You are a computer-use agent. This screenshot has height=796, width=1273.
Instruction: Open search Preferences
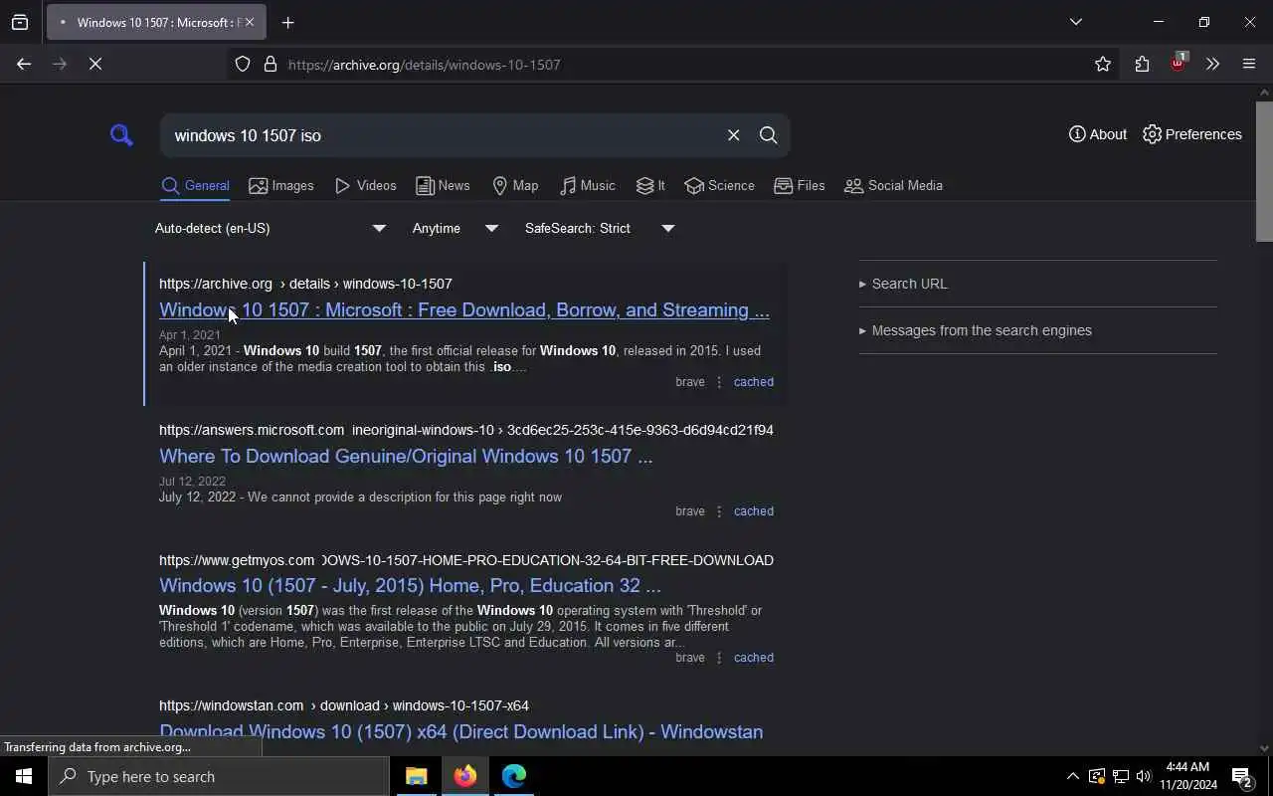coord(1192,134)
